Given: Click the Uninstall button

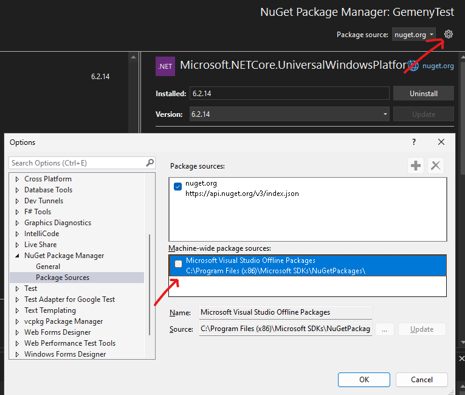Looking at the screenshot, I should [x=424, y=94].
